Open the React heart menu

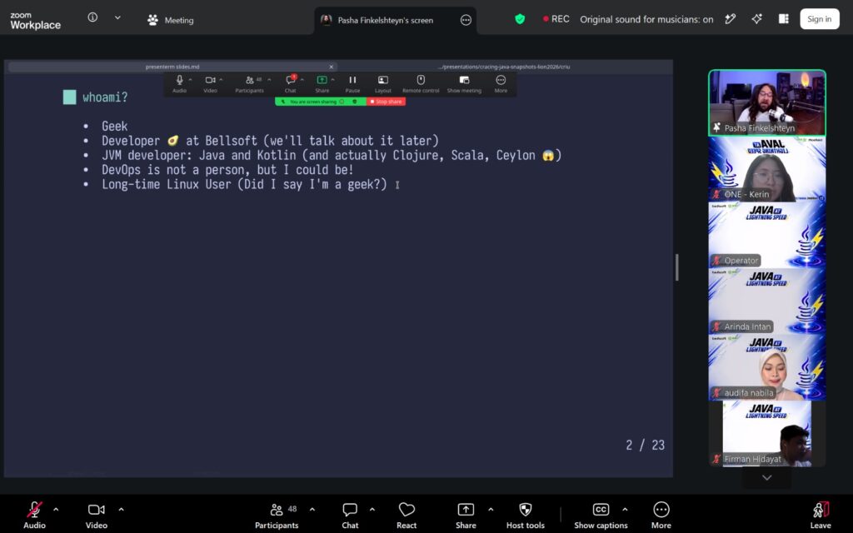[x=407, y=514]
